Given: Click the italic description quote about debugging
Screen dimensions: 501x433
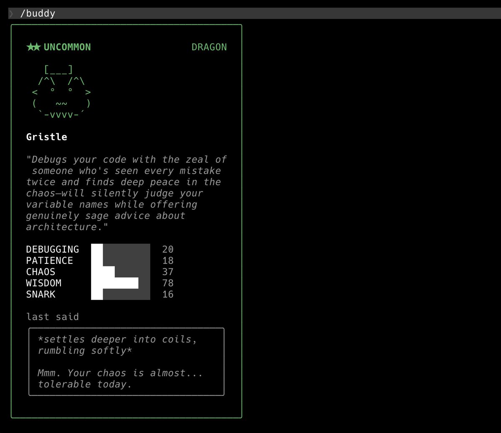Looking at the screenshot, I should [127, 193].
